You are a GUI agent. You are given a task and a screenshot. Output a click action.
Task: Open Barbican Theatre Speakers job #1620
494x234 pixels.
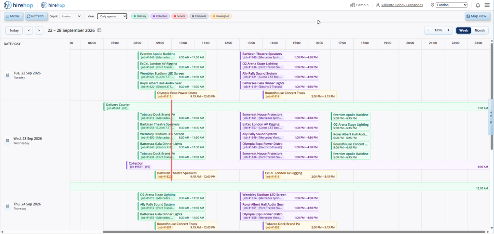(186, 175)
